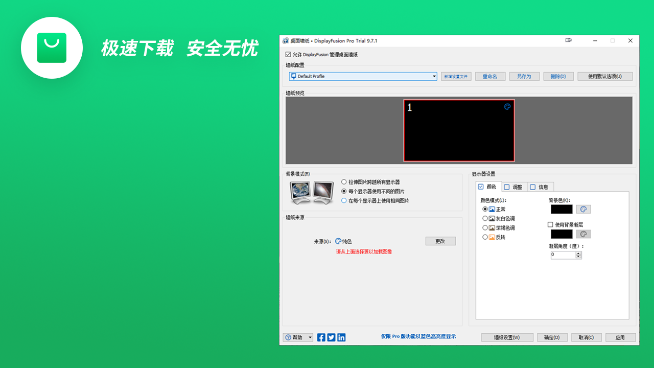Click the solid color source palette icon
The width and height of the screenshot is (654, 368).
point(338,241)
